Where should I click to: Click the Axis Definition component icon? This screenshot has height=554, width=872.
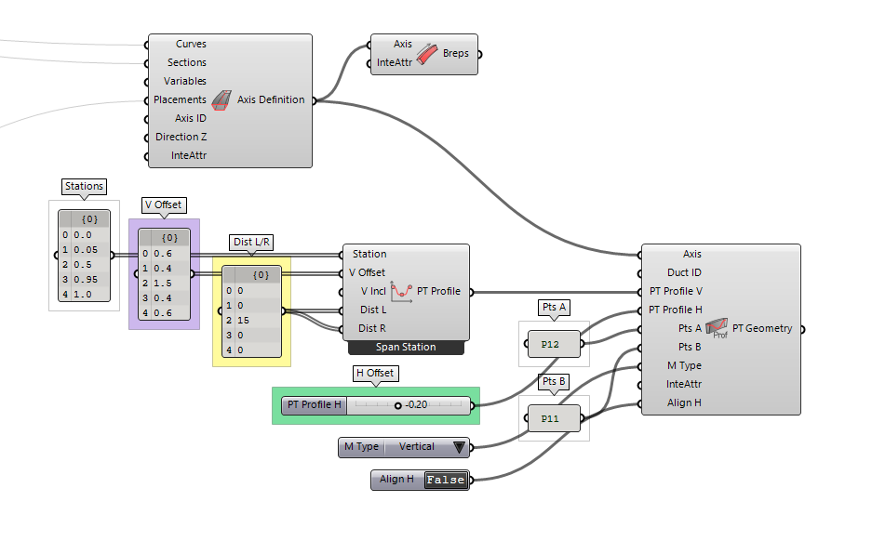tap(221, 99)
